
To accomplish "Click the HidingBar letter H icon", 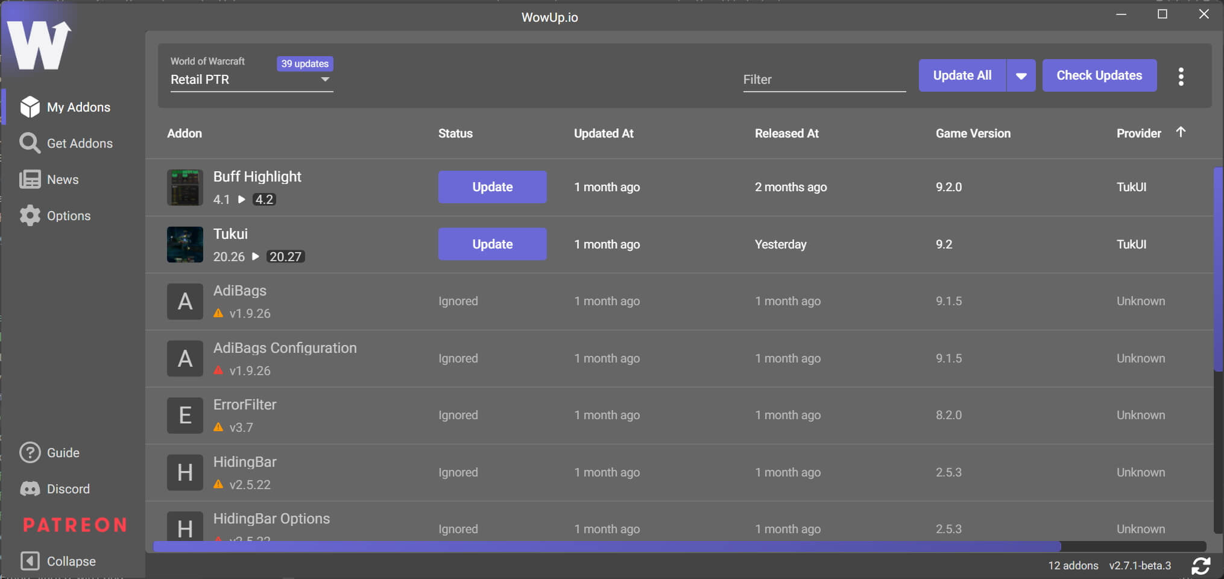I will click(x=185, y=472).
